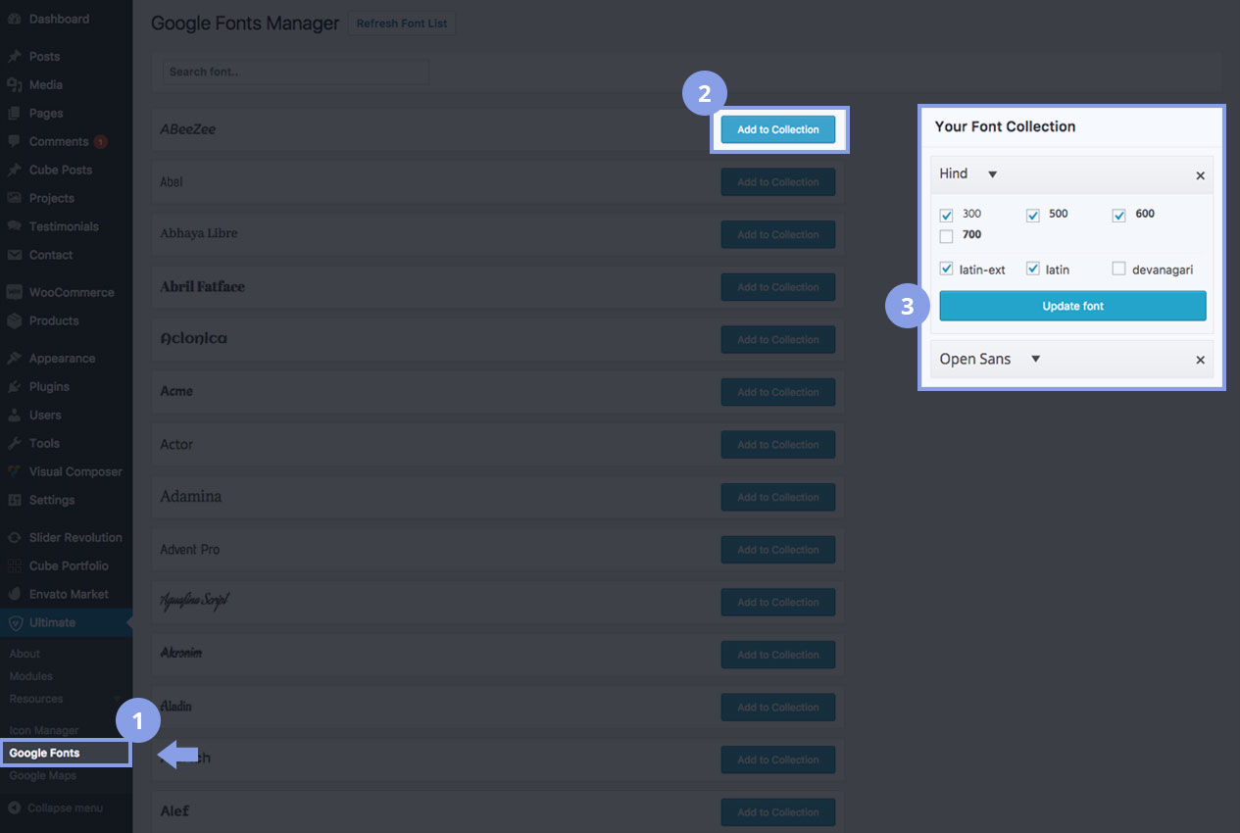The width and height of the screenshot is (1240, 833).
Task: Click the Dashboard icon in sidebar
Action: 15,19
